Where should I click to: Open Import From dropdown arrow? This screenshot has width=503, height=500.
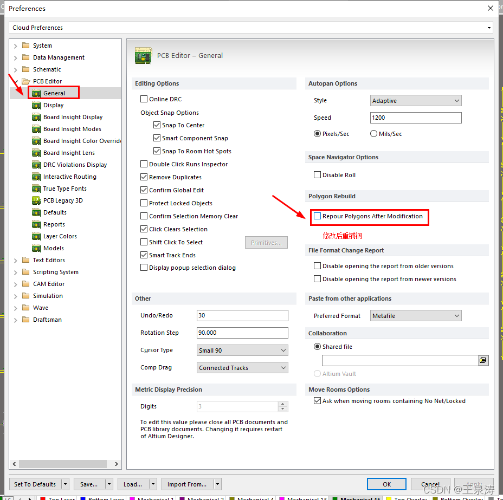click(x=217, y=484)
